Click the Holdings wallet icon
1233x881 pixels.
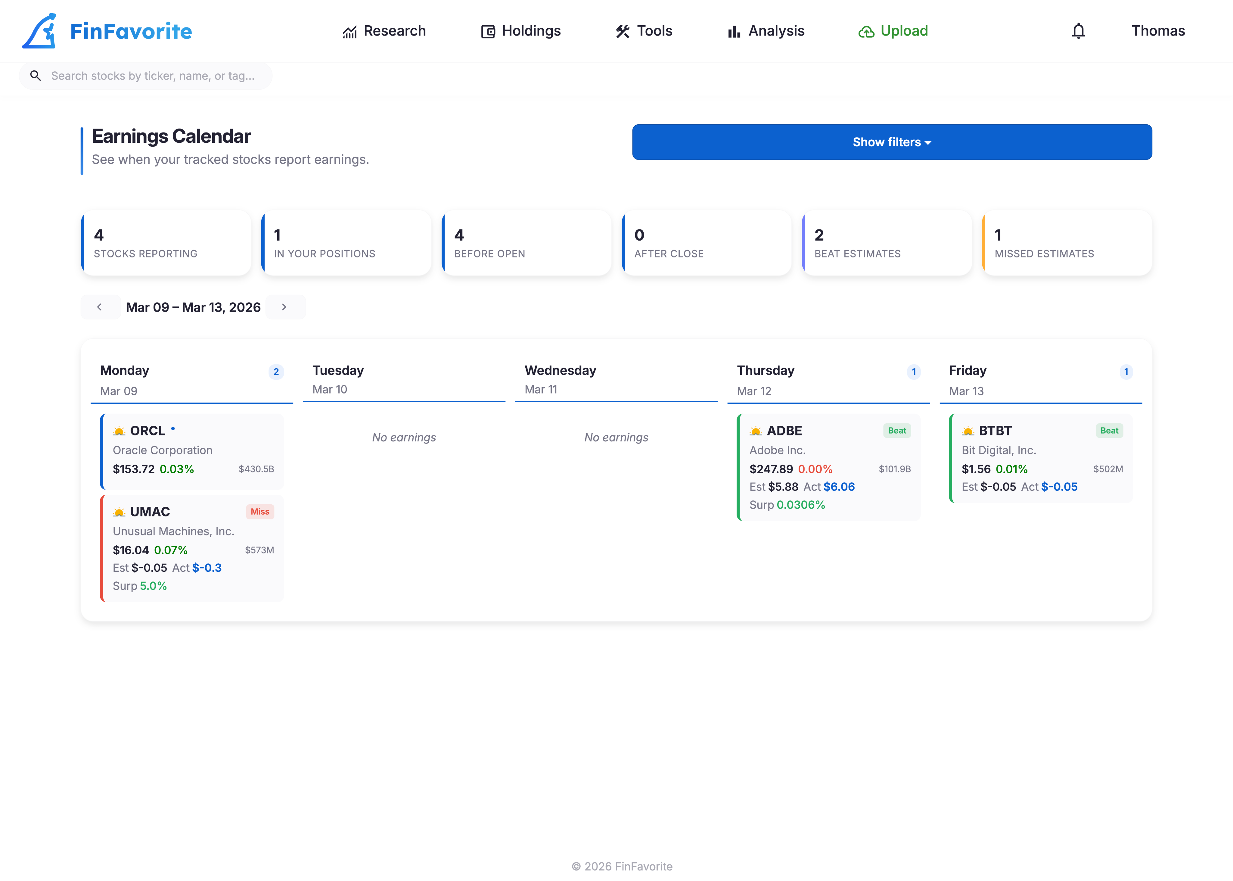[x=488, y=32]
